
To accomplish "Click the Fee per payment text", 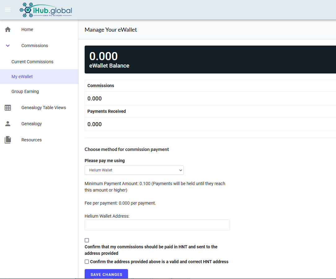I will click(x=120, y=203).
